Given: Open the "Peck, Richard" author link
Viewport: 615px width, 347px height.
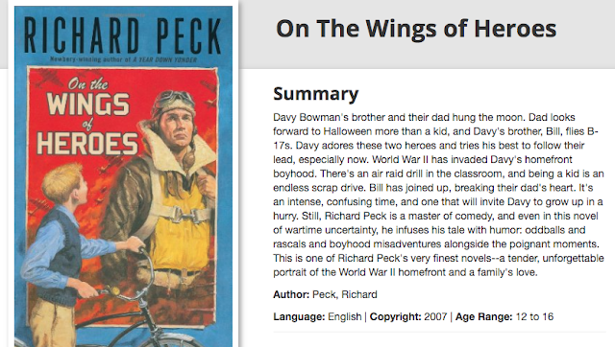Looking at the screenshot, I should click(x=345, y=294).
